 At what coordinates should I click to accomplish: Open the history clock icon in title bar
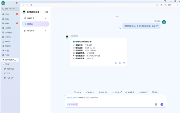click(x=165, y=1)
